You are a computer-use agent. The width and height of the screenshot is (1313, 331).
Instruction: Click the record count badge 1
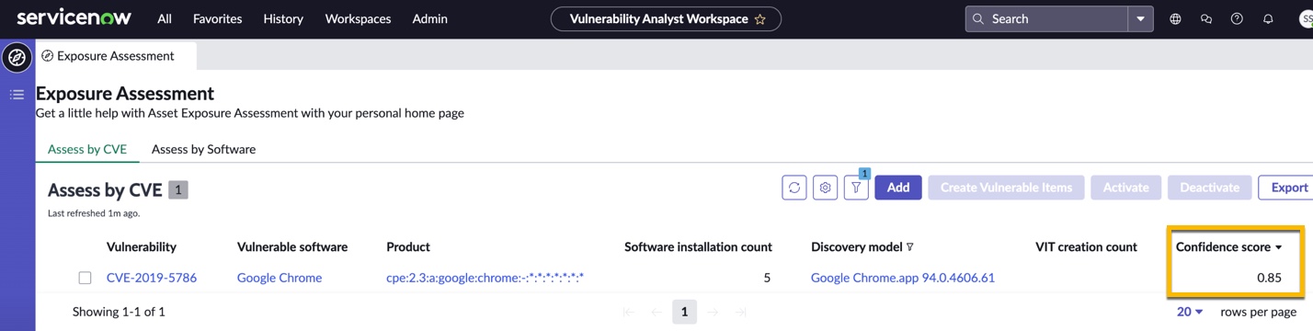pyautogui.click(x=178, y=190)
